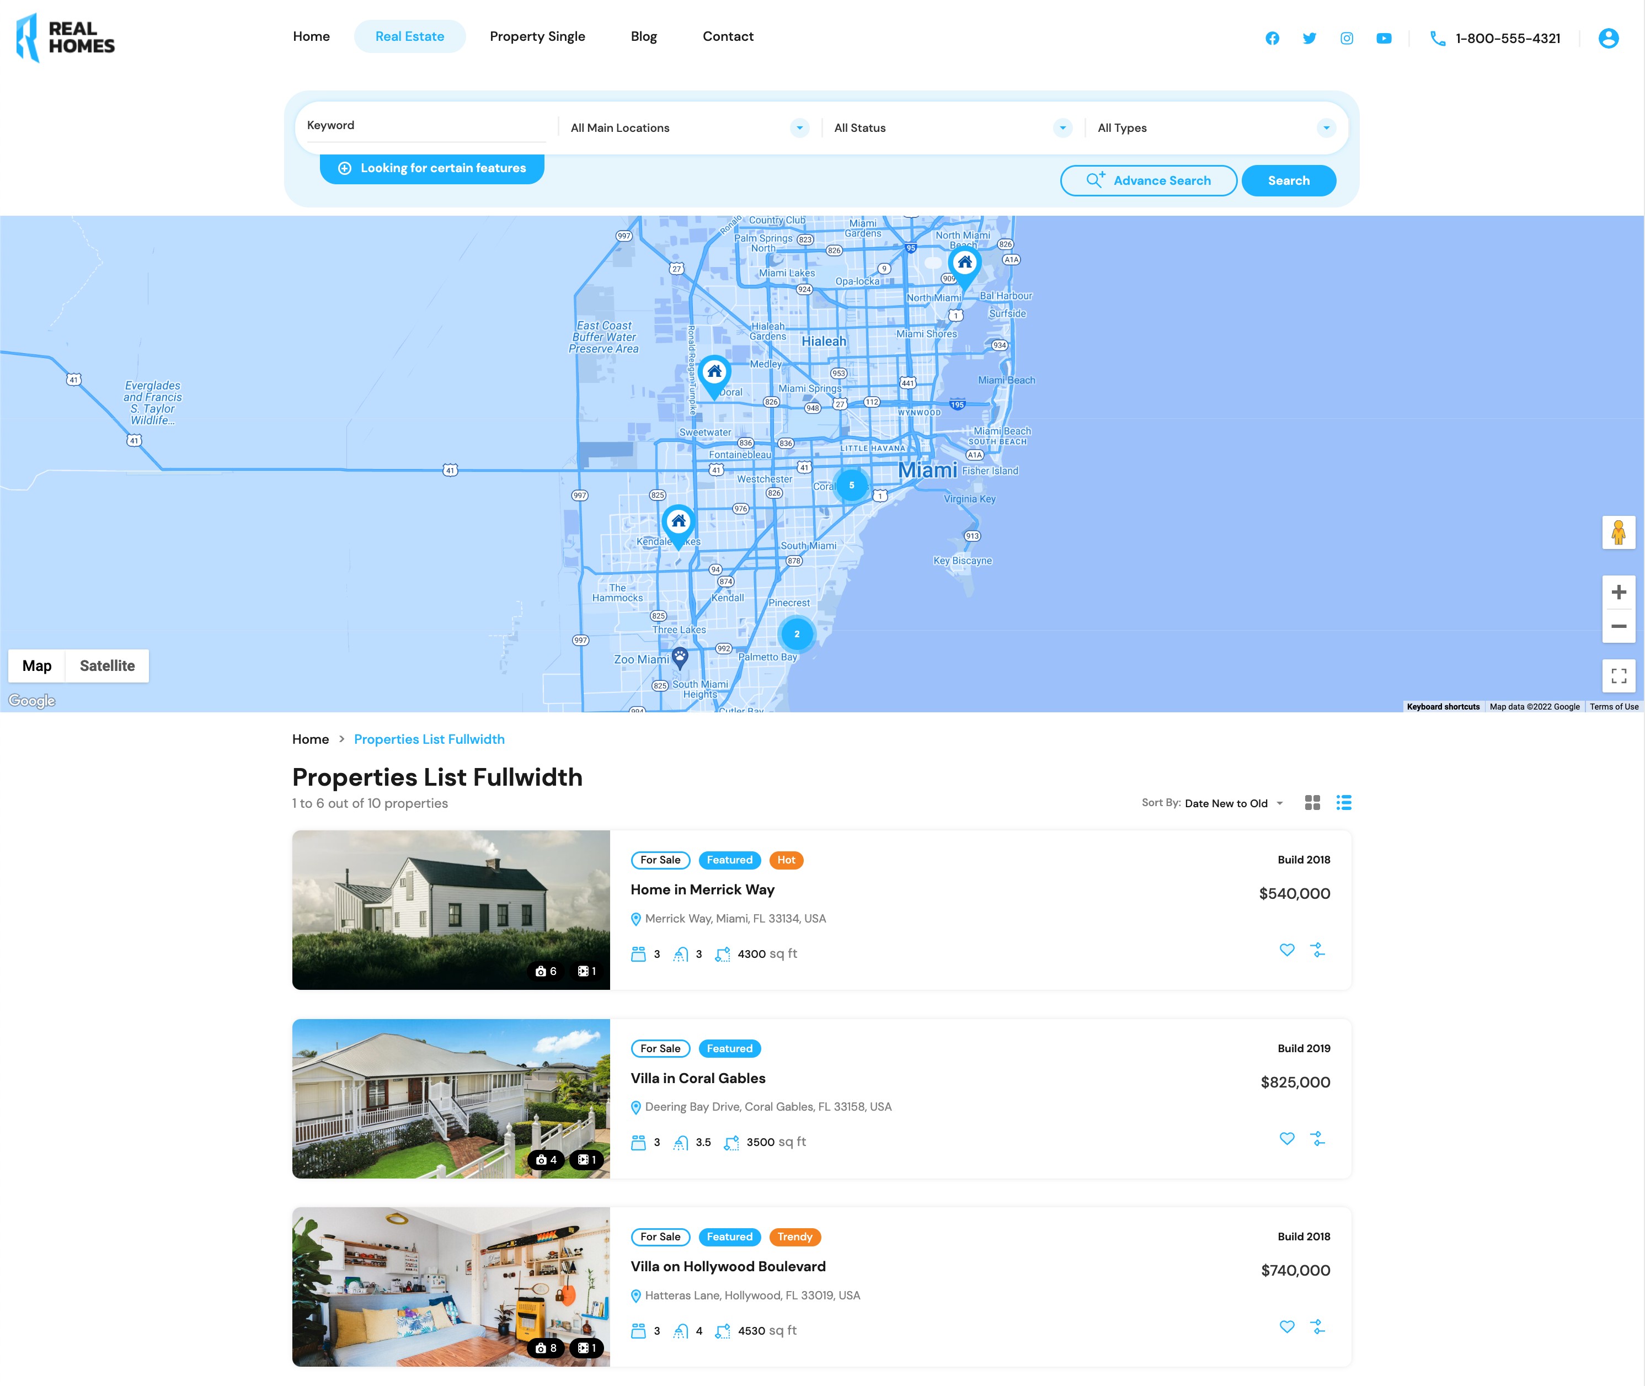
Task: Click the Advance Search button
Action: tap(1148, 181)
